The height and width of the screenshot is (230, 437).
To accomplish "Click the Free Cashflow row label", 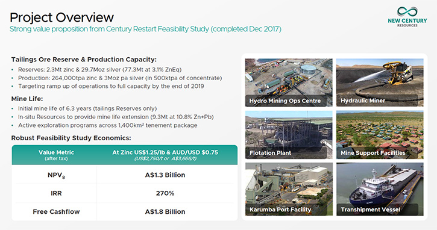I will [x=56, y=211].
